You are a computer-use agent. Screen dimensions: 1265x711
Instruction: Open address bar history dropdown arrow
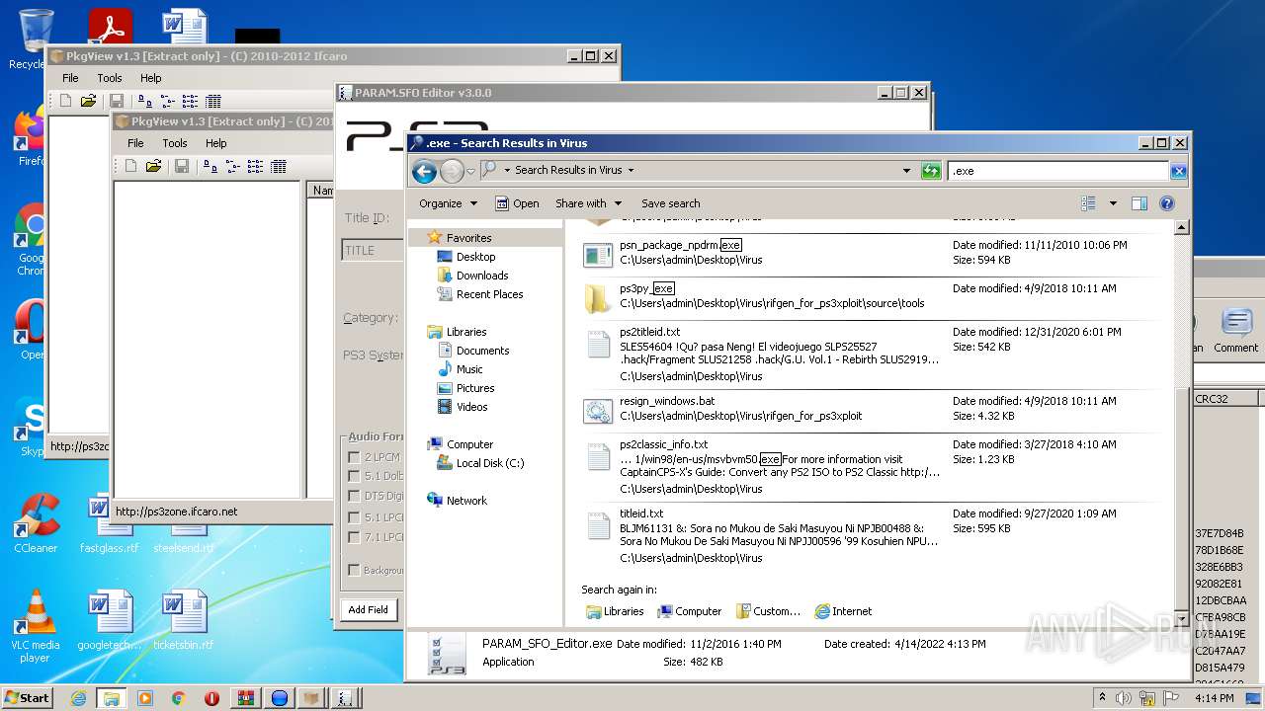tap(906, 171)
